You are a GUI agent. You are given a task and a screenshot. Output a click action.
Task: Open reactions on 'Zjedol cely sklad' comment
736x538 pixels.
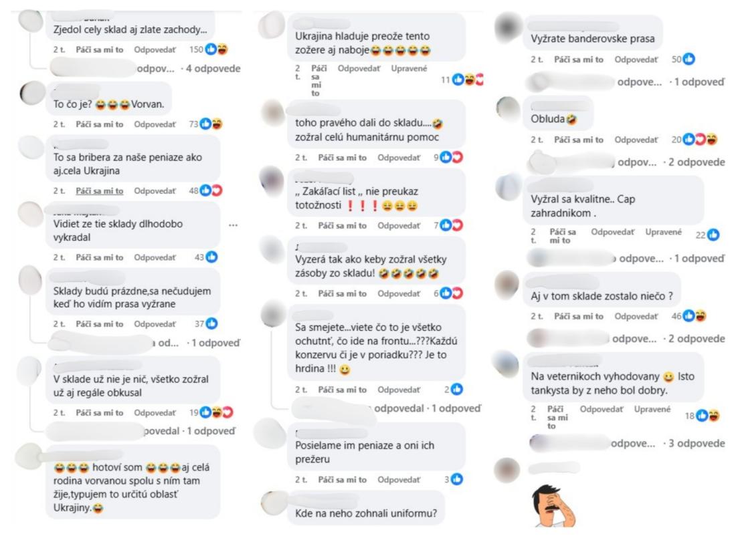point(216,49)
